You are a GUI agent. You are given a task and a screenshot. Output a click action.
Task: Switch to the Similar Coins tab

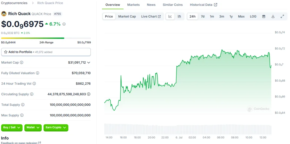point(172,5)
